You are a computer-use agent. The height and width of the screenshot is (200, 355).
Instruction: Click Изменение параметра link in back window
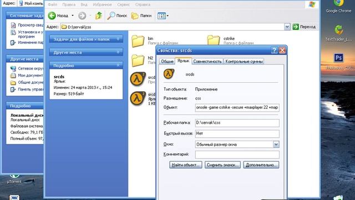click(x=27, y=42)
